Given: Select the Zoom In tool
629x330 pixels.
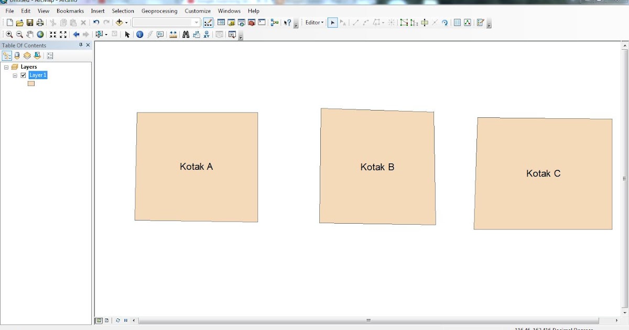Looking at the screenshot, I should [x=9, y=35].
